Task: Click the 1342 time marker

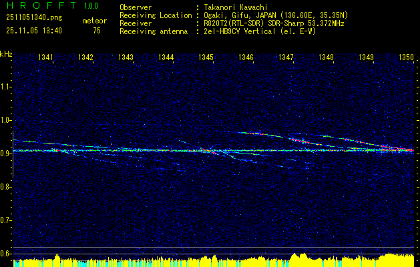Action: [85, 57]
